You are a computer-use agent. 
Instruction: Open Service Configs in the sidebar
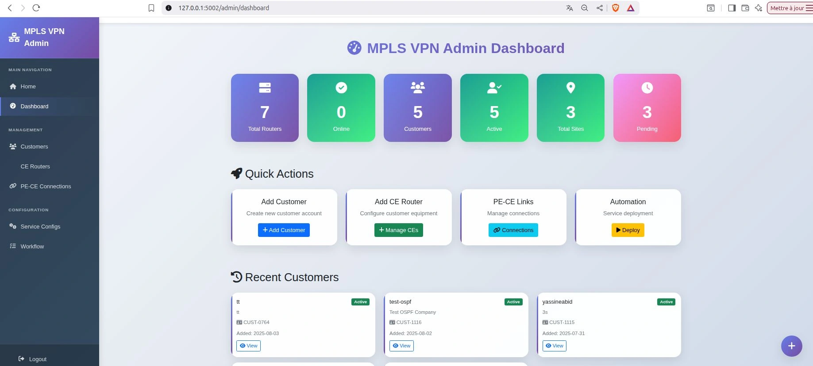(50, 226)
